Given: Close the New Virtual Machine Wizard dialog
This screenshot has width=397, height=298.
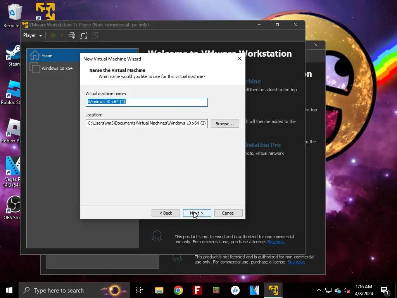Looking at the screenshot, I should pos(240,59).
